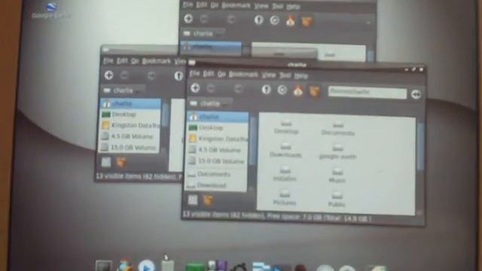The width and height of the screenshot is (482, 271).
Task: Click up-folder icon in top window
Action: coord(259,20)
